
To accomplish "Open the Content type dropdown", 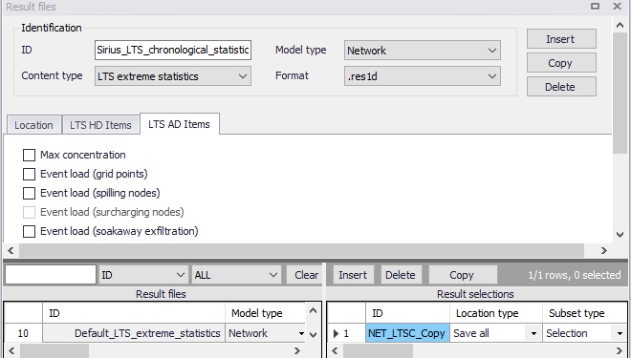I will tap(173, 76).
